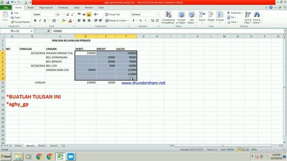Apply Accounting dollar format

click(x=134, y=21)
